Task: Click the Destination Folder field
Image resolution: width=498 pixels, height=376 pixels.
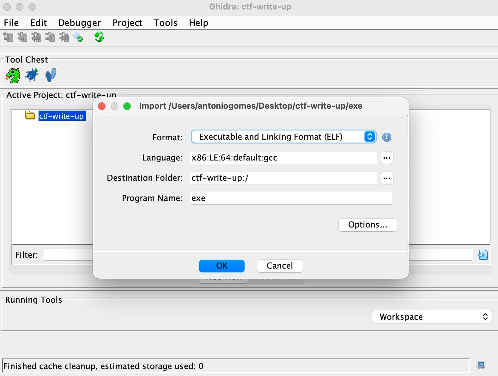Action: 283,178
